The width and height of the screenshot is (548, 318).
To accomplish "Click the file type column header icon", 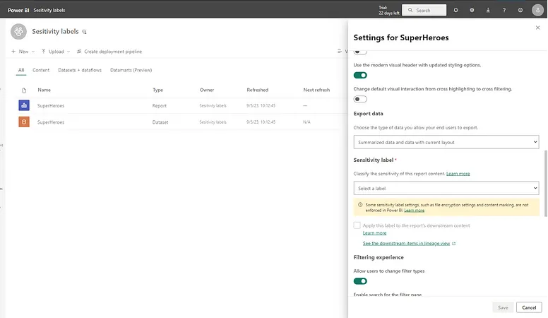I will 24,90.
